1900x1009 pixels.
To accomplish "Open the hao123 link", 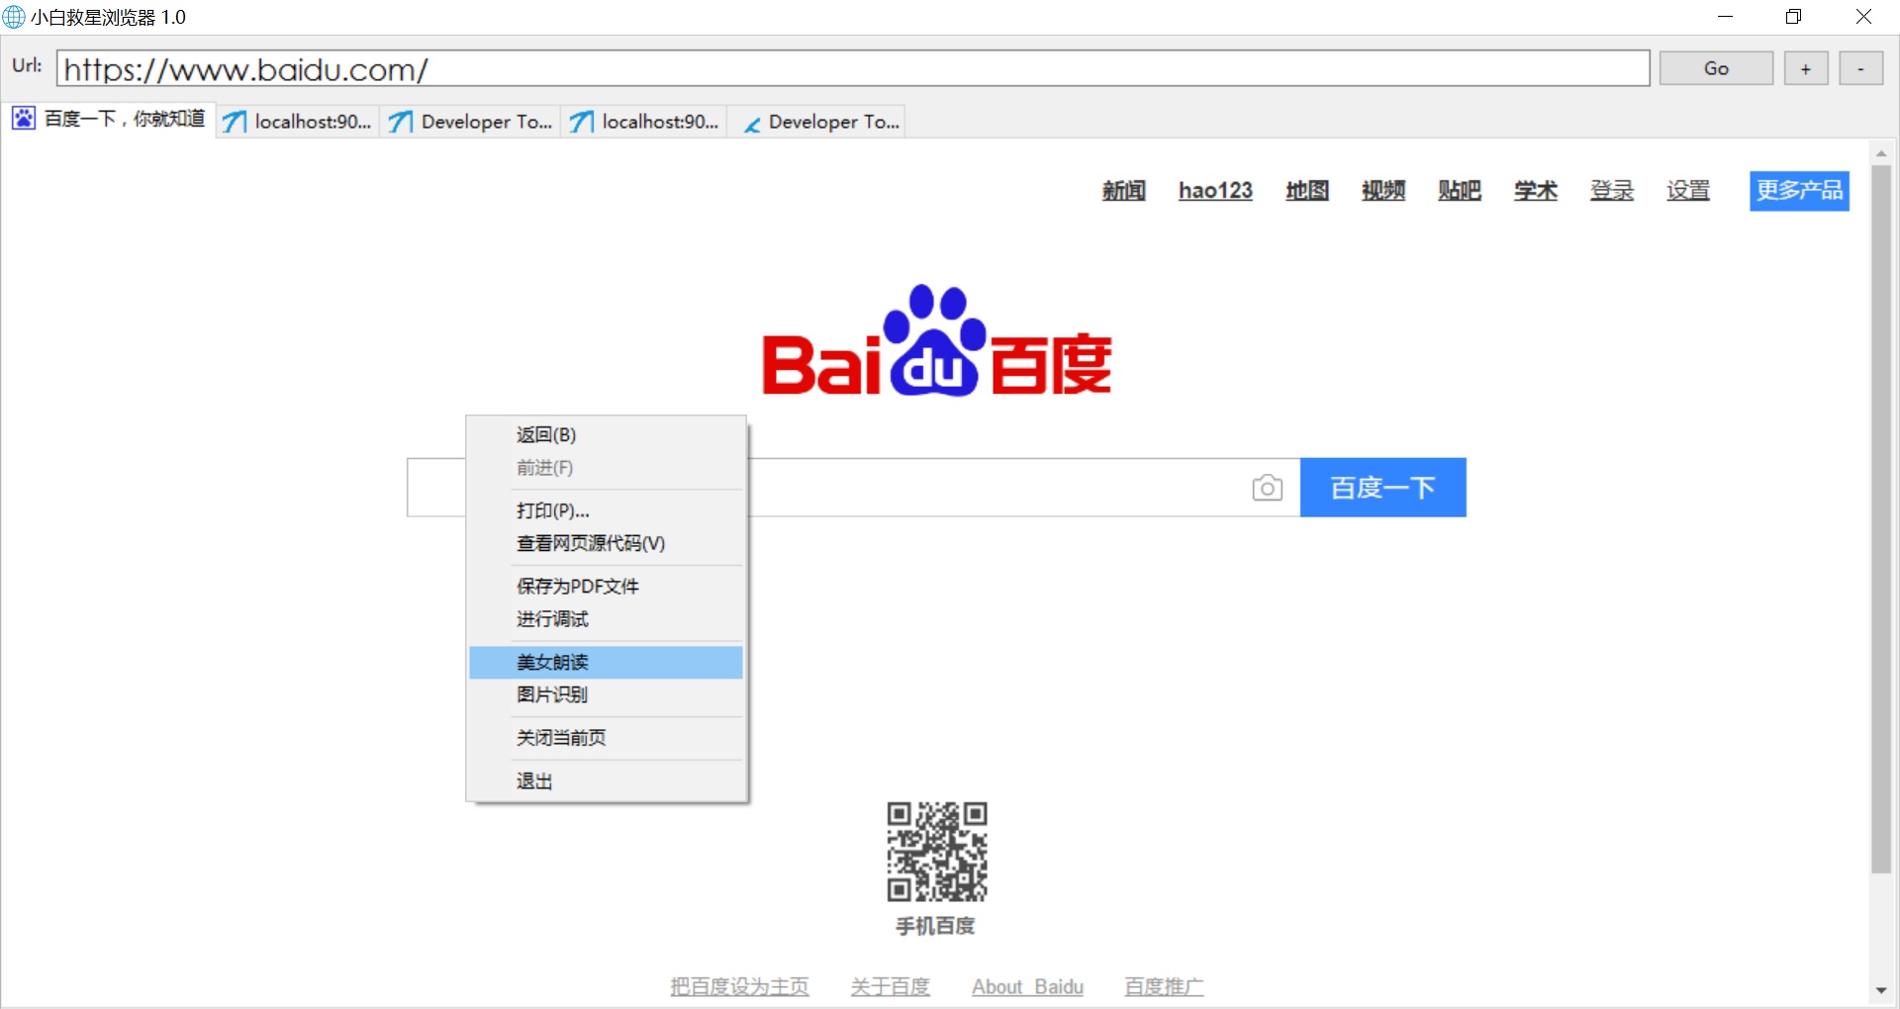I will 1215,190.
